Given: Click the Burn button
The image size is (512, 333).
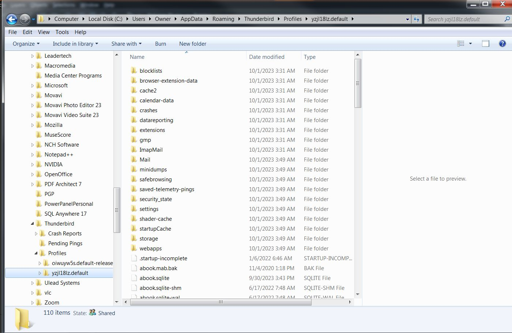Looking at the screenshot, I should point(160,43).
